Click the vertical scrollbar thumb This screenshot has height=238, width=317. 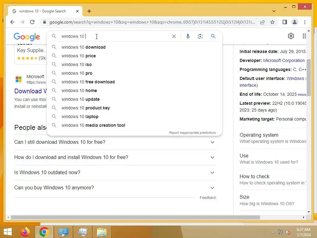309,78
